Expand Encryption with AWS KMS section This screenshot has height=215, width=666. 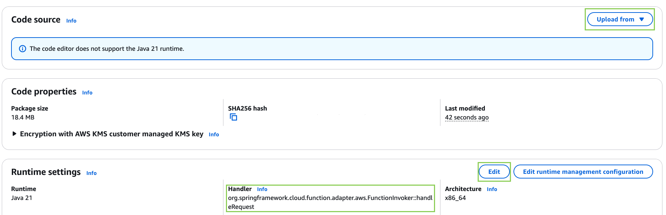coord(14,134)
